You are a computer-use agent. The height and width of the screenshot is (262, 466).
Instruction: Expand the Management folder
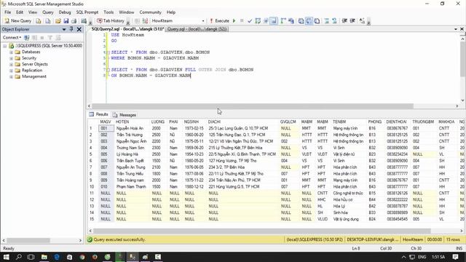click(x=12, y=76)
